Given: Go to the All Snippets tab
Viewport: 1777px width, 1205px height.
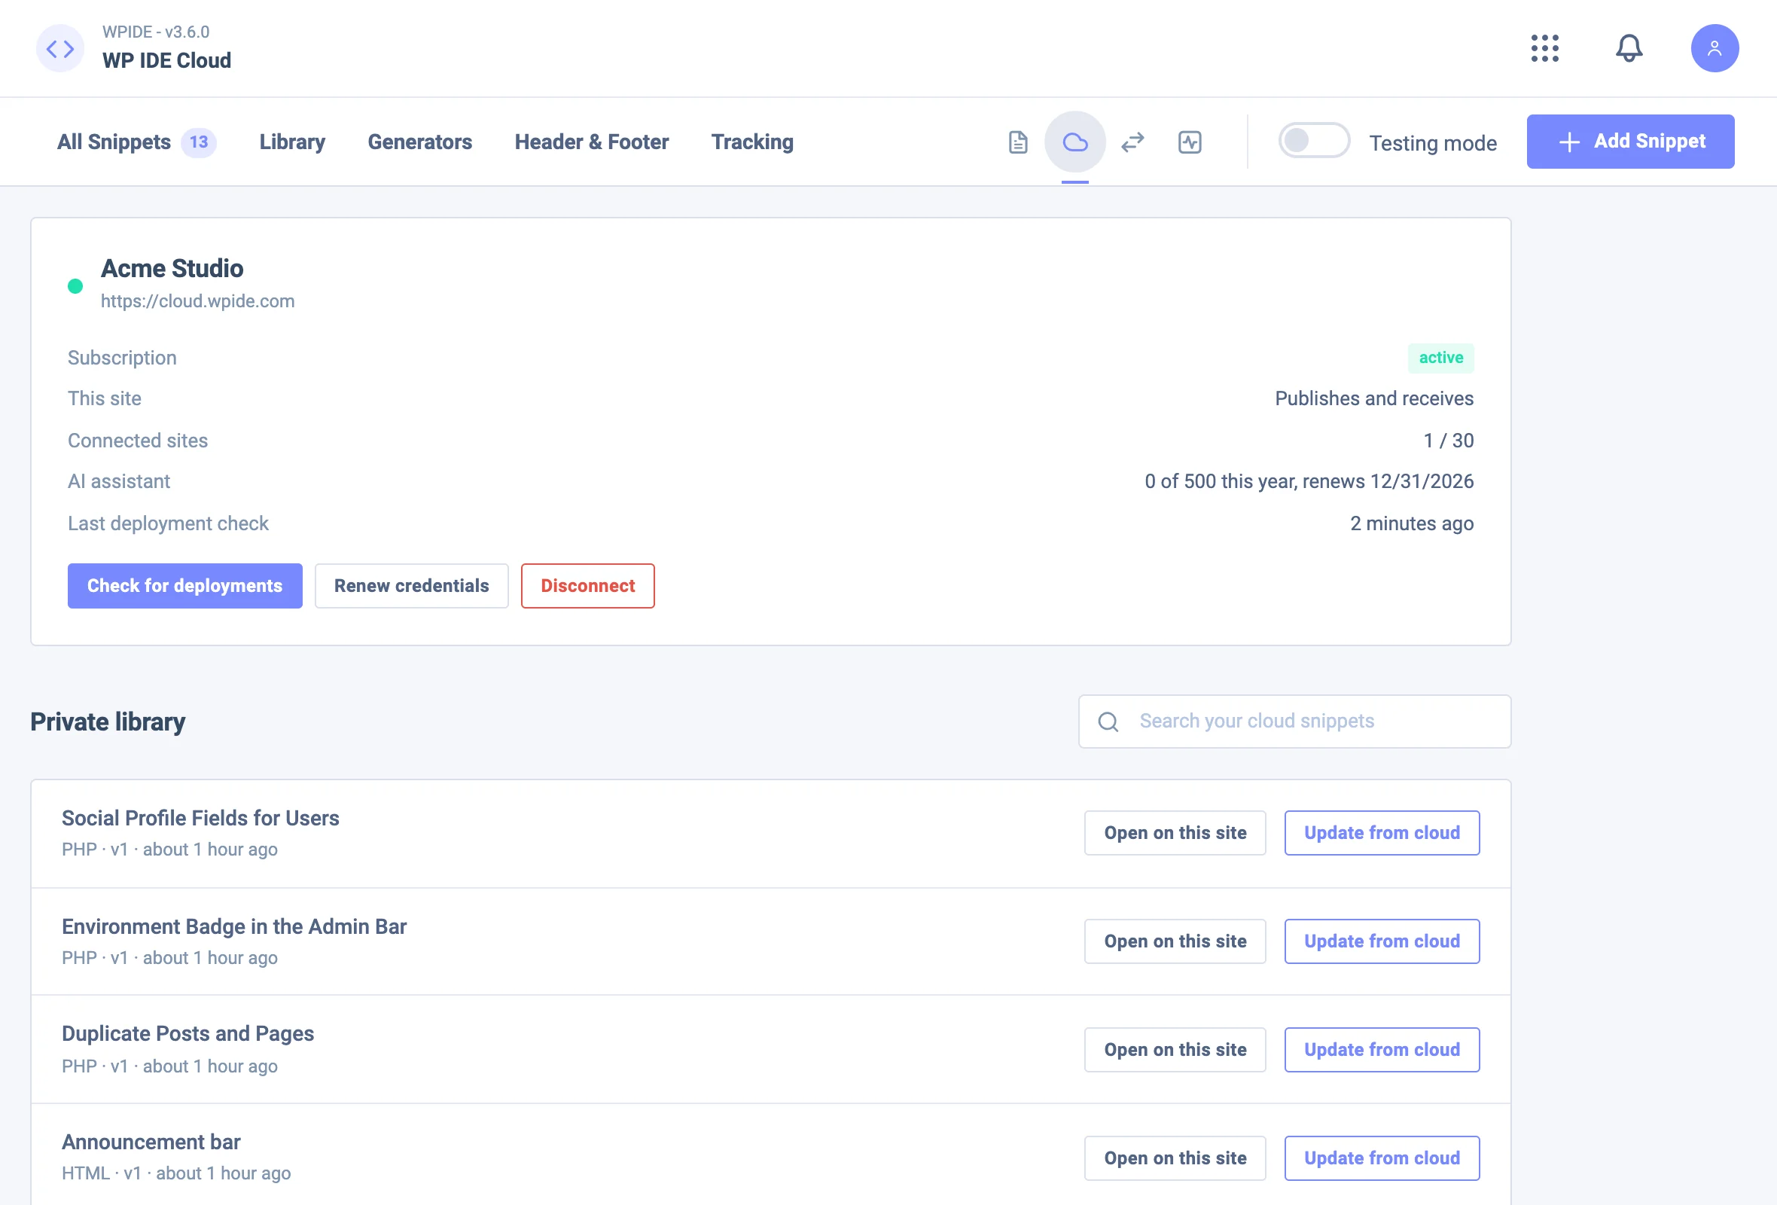Looking at the screenshot, I should click(x=114, y=142).
